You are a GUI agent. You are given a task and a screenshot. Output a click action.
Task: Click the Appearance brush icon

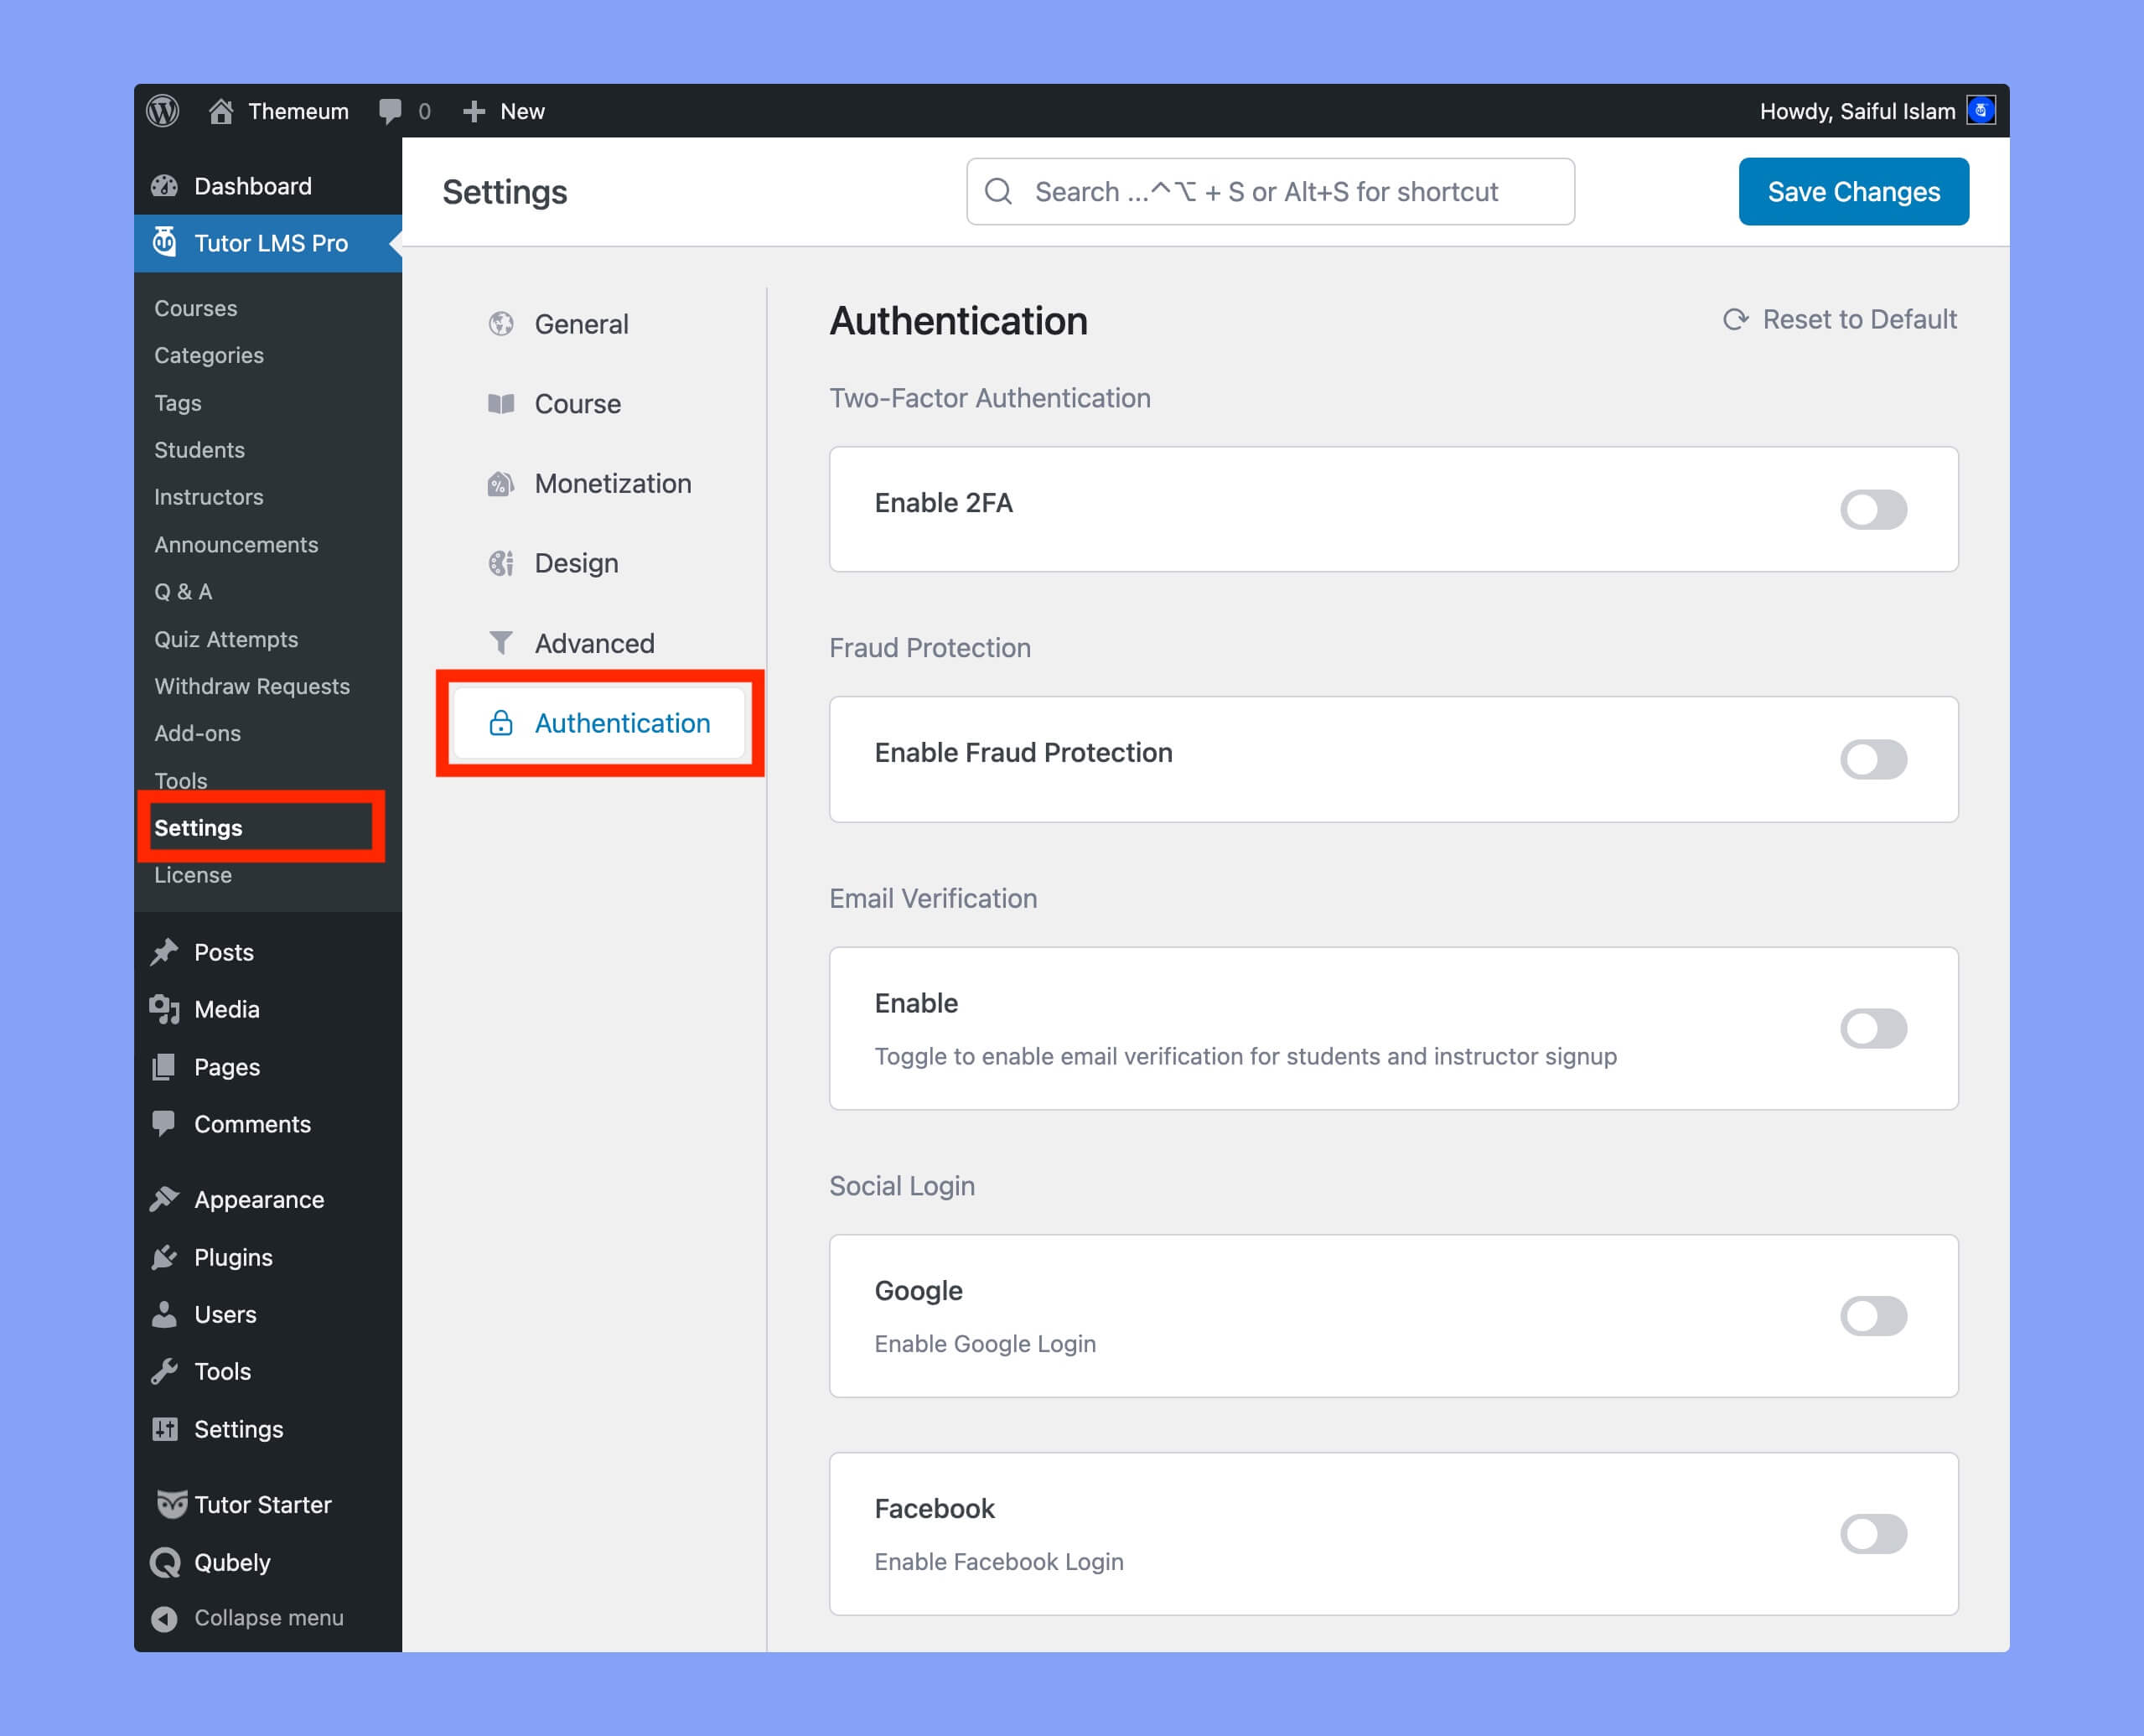(165, 1199)
